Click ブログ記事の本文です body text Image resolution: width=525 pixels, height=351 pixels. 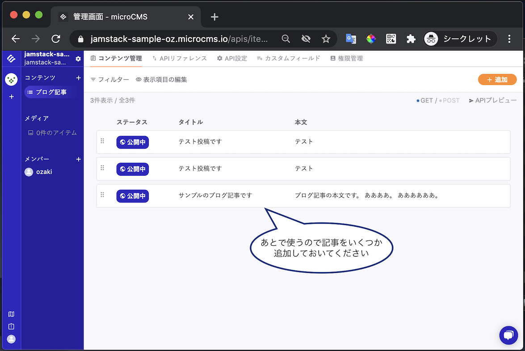pyautogui.click(x=367, y=195)
